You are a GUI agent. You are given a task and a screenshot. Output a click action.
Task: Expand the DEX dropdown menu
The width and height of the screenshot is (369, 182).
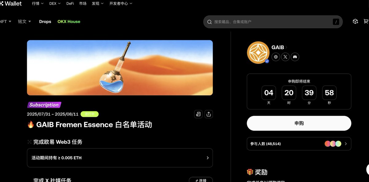point(55,3)
